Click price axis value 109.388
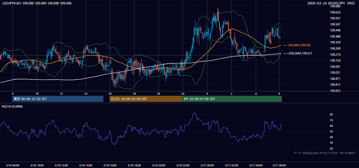 (x=335, y=36)
